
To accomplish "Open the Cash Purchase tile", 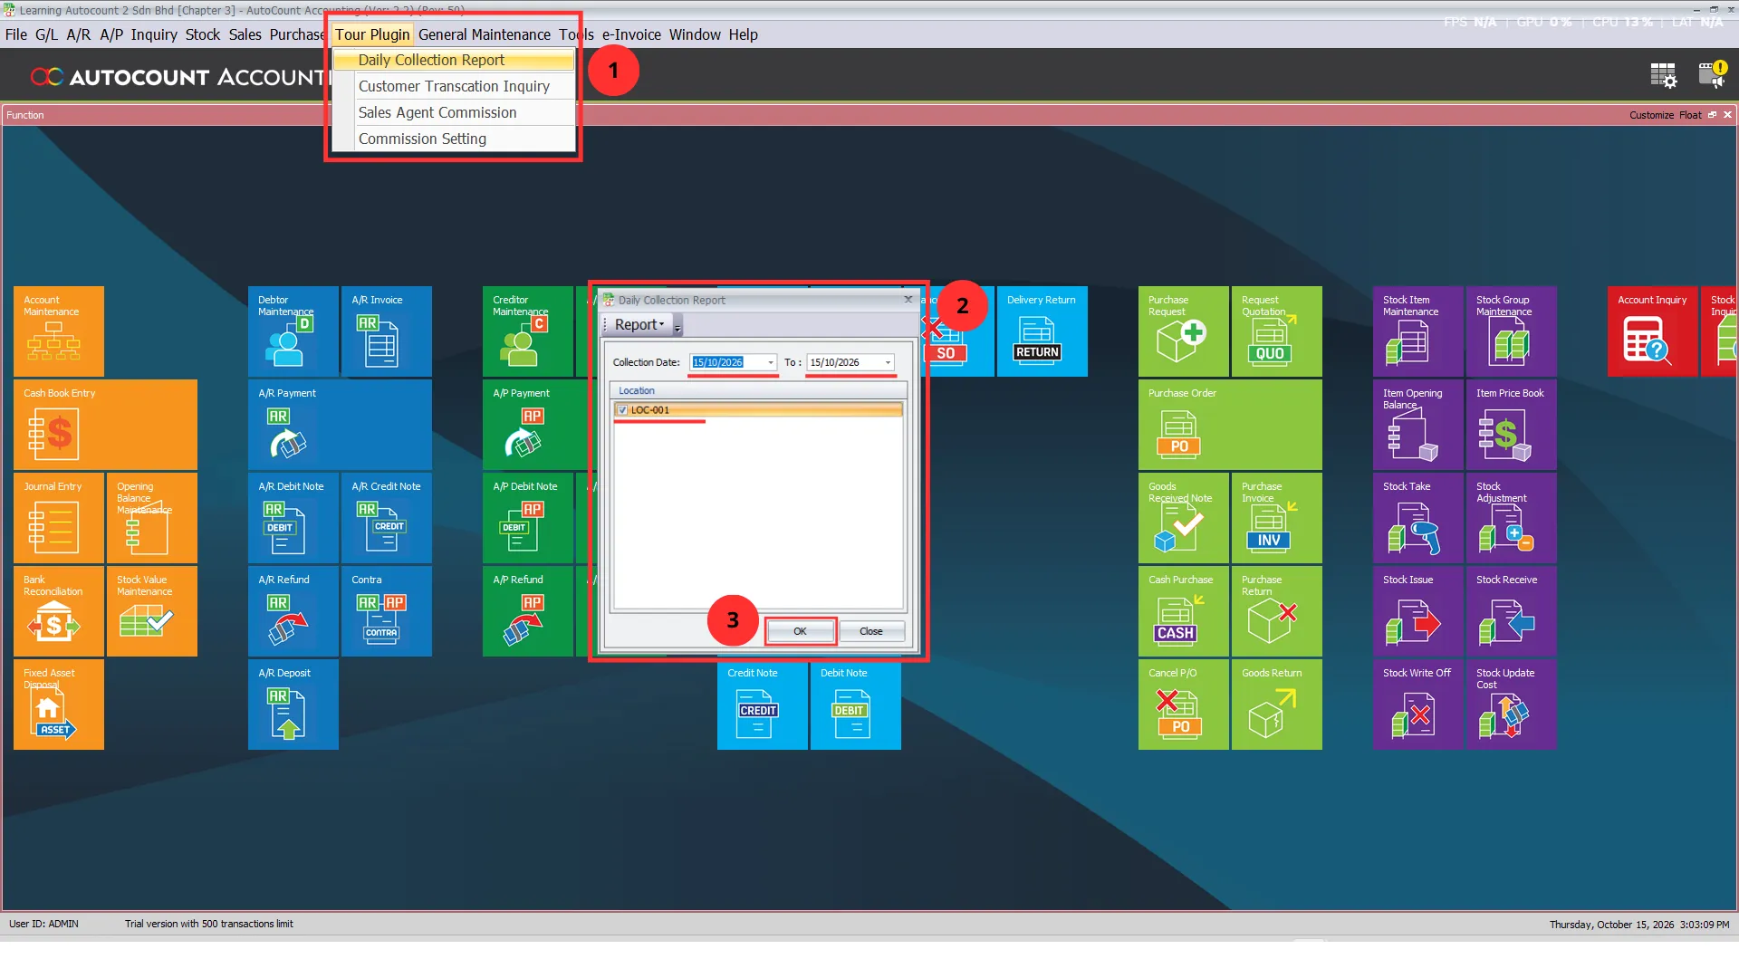I will (x=1184, y=611).
